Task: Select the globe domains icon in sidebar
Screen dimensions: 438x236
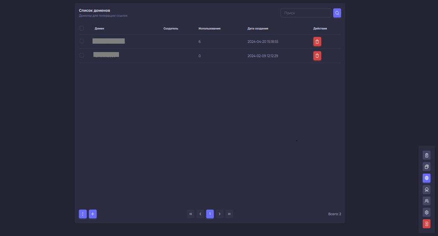Action: point(427,178)
